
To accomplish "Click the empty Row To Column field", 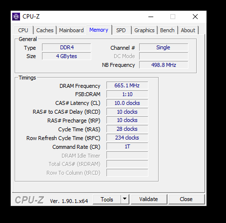I will pos(127,173).
